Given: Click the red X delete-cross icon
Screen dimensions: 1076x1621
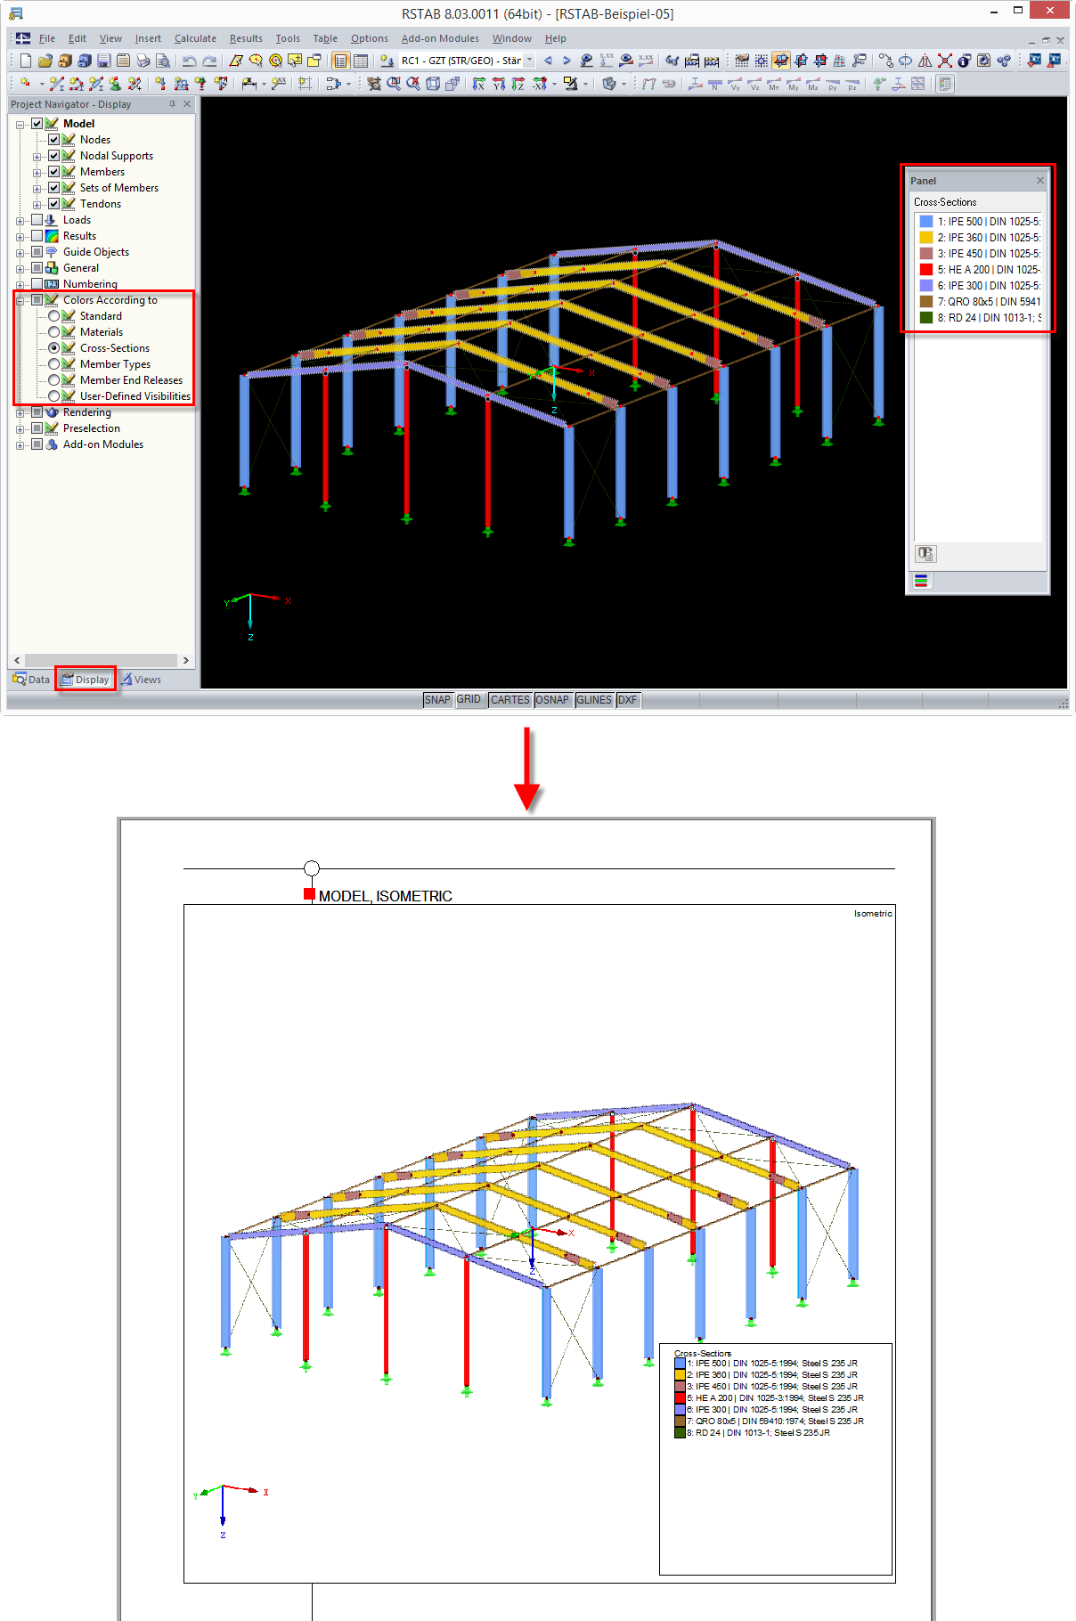Looking at the screenshot, I should pyautogui.click(x=945, y=61).
